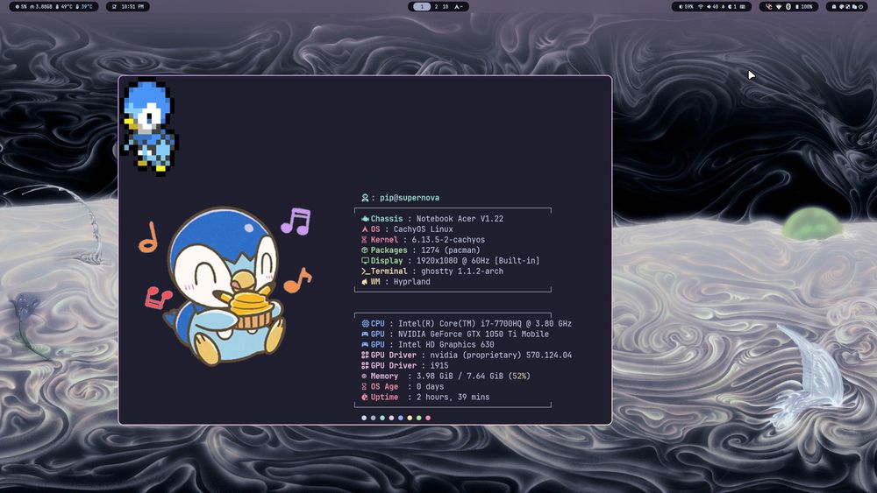Image resolution: width=877 pixels, height=493 pixels.
Task: Click the gamepad icon on NVIDIA GPU line
Action: [365, 334]
